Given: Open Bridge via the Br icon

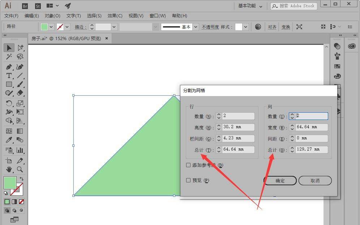Looking at the screenshot, I should [x=25, y=6].
